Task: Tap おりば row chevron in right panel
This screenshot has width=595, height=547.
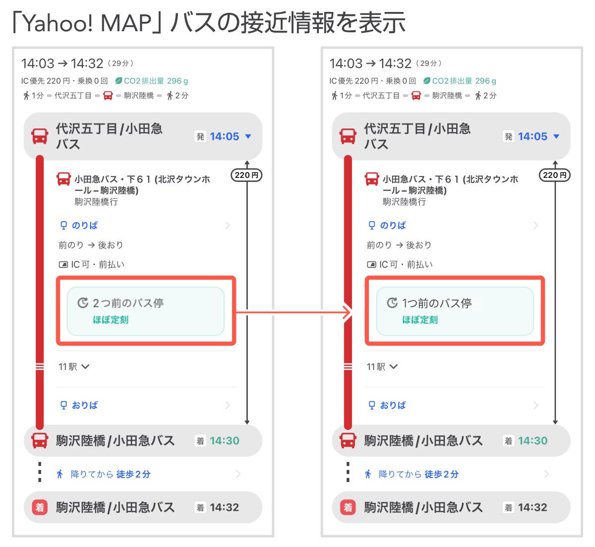Action: [535, 405]
